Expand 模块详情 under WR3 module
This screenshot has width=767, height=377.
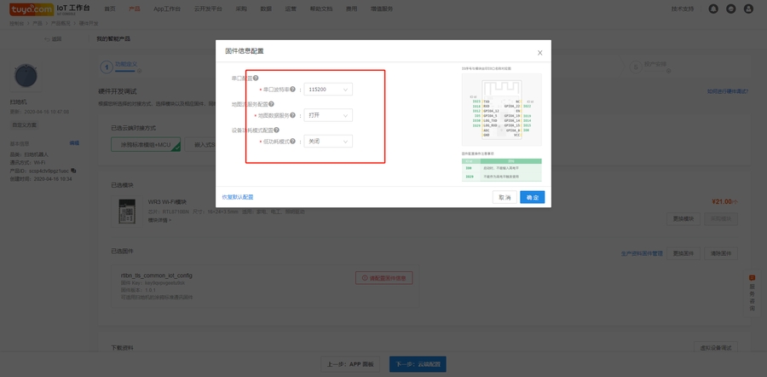(159, 220)
